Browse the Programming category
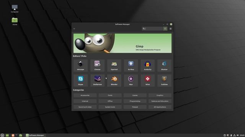 135,101
